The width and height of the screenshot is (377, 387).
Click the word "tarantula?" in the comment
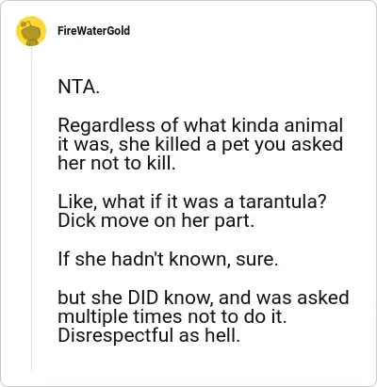tap(283, 202)
